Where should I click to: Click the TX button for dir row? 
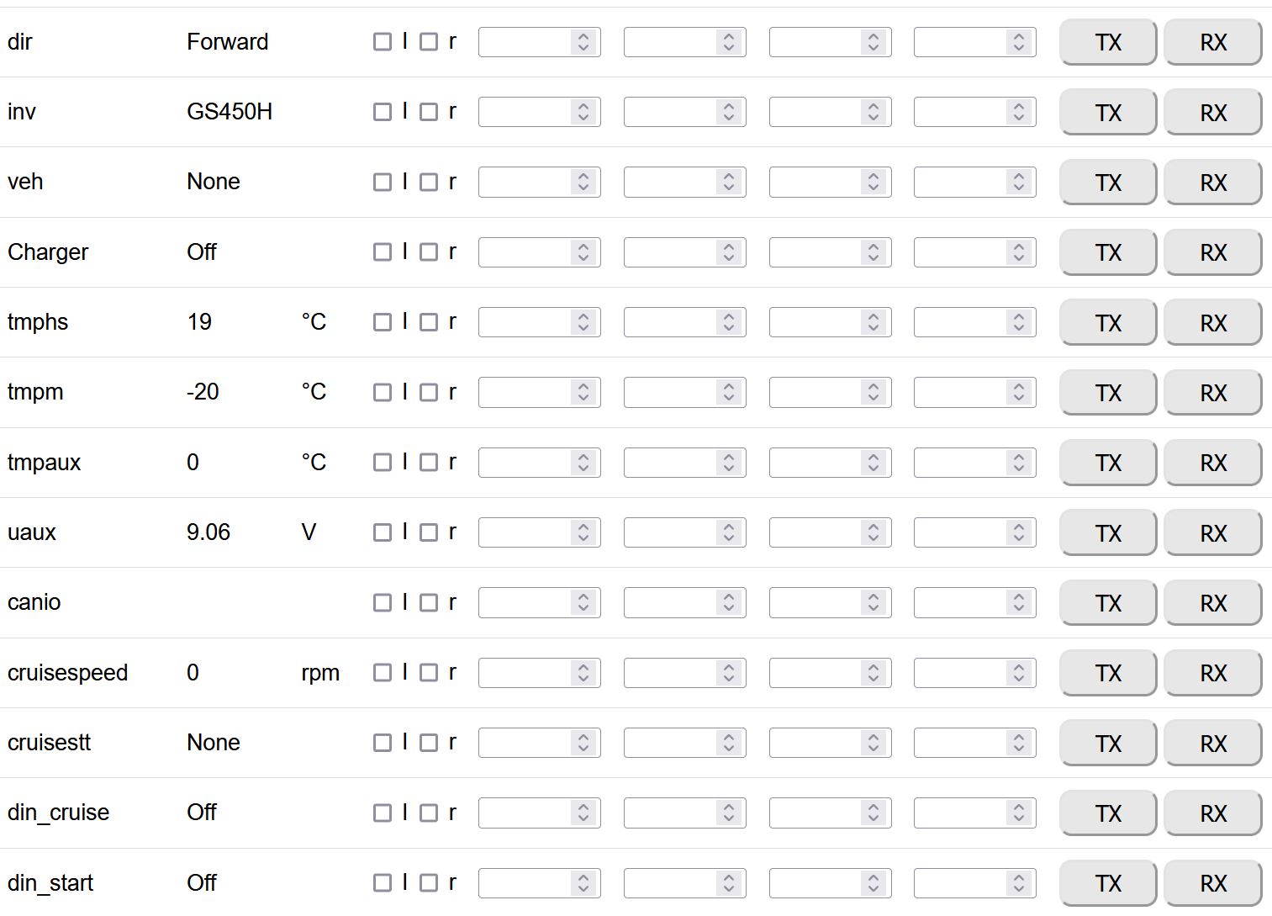click(x=1107, y=42)
